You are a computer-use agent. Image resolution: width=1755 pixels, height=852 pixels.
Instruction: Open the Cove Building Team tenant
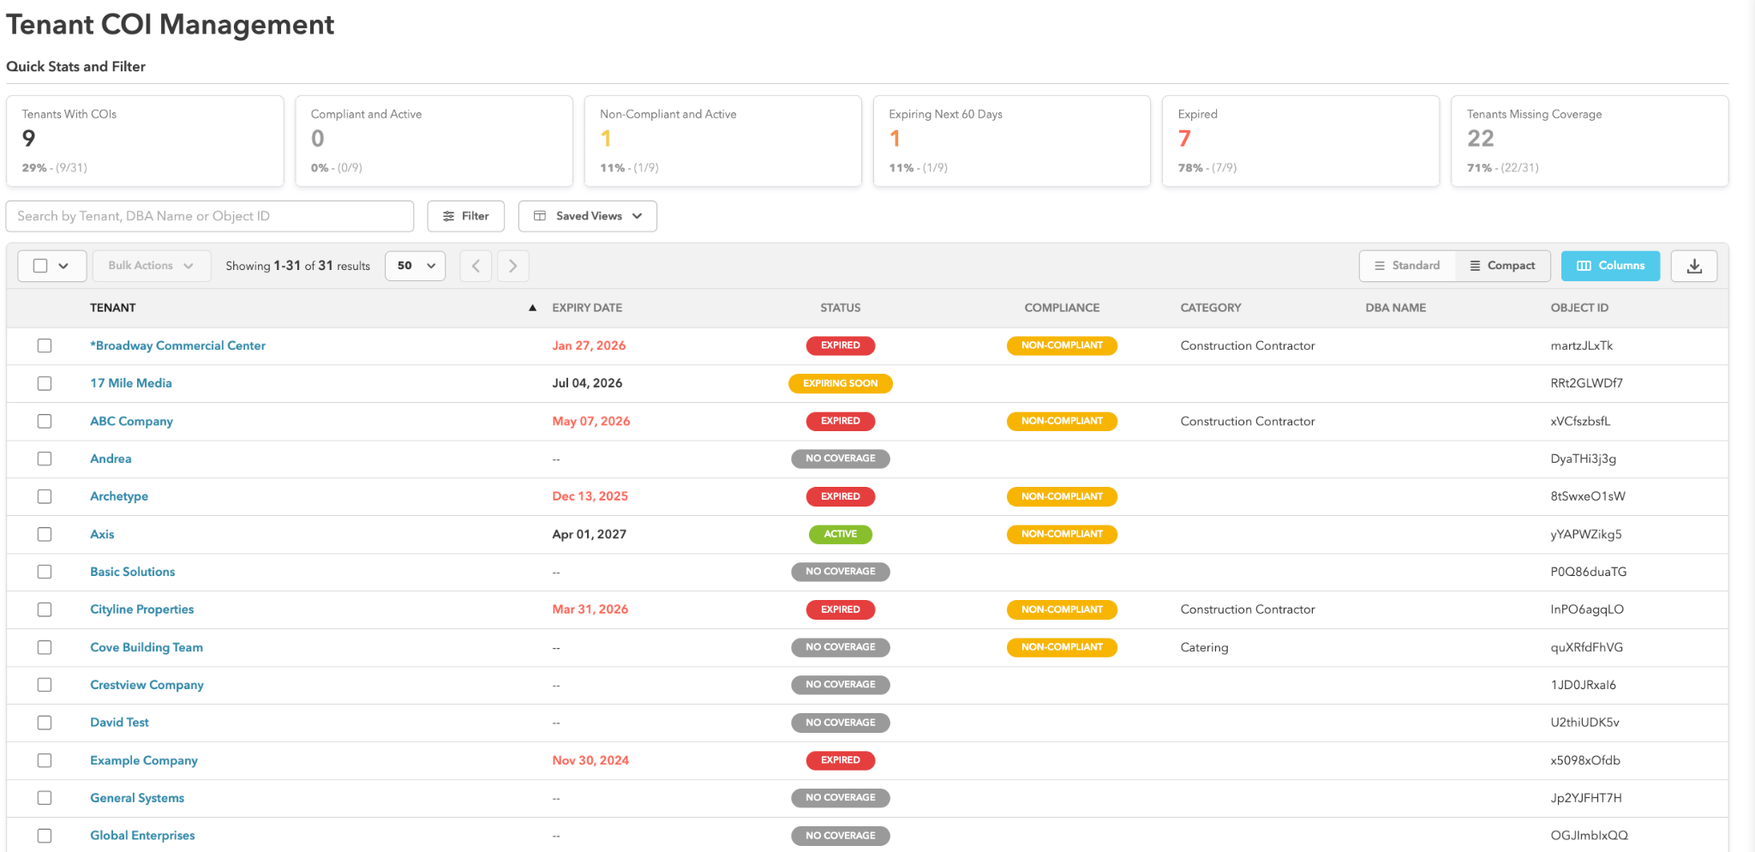click(x=147, y=647)
